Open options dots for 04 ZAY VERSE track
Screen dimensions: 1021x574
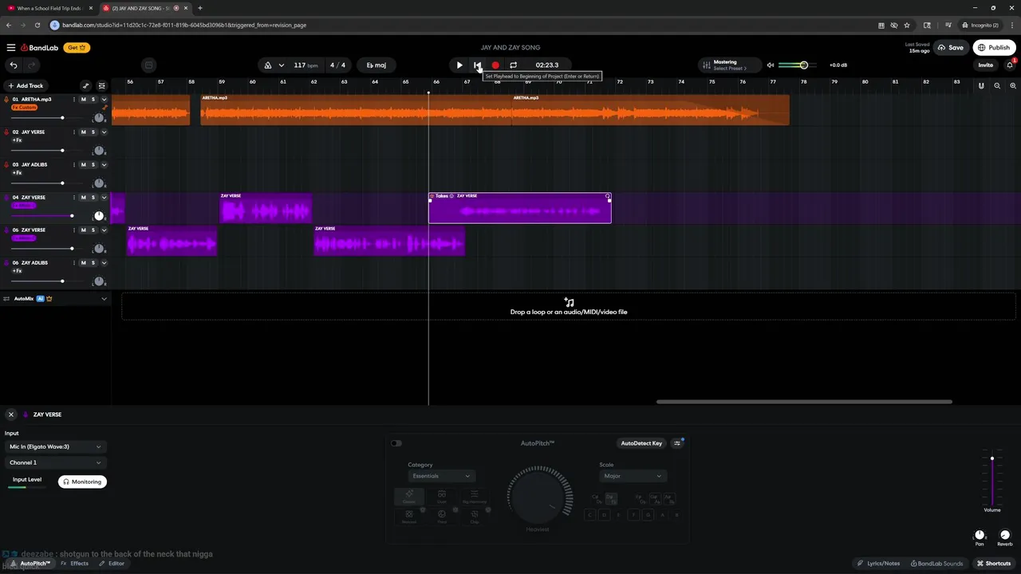(74, 198)
